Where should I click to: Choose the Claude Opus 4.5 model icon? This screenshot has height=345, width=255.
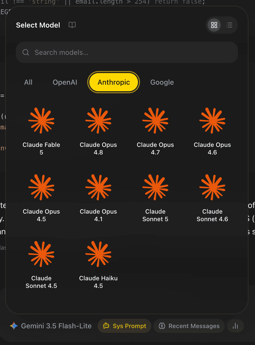[x=41, y=187]
